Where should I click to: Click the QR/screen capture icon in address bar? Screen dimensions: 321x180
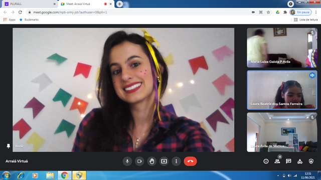coord(261,12)
